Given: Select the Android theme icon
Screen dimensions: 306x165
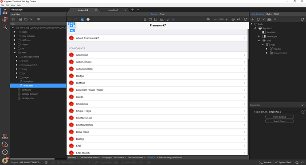Looking at the screenshot, I should coord(88,19).
